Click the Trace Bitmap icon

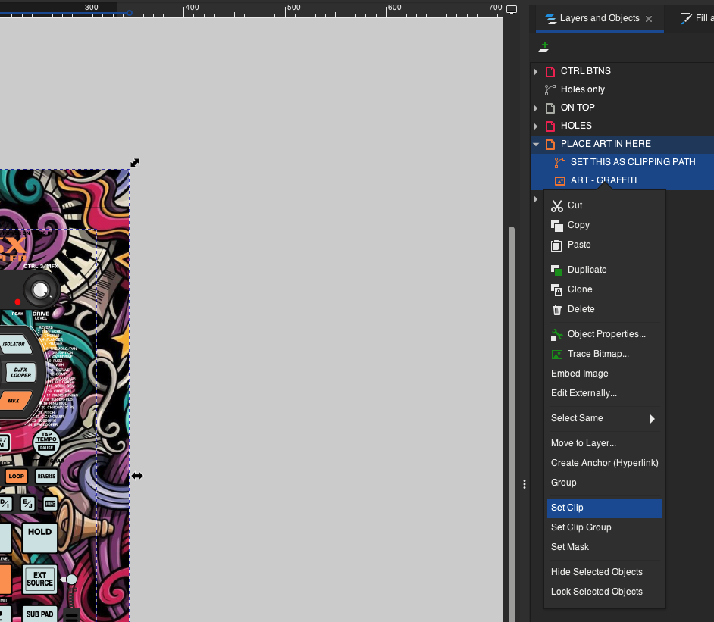click(557, 354)
